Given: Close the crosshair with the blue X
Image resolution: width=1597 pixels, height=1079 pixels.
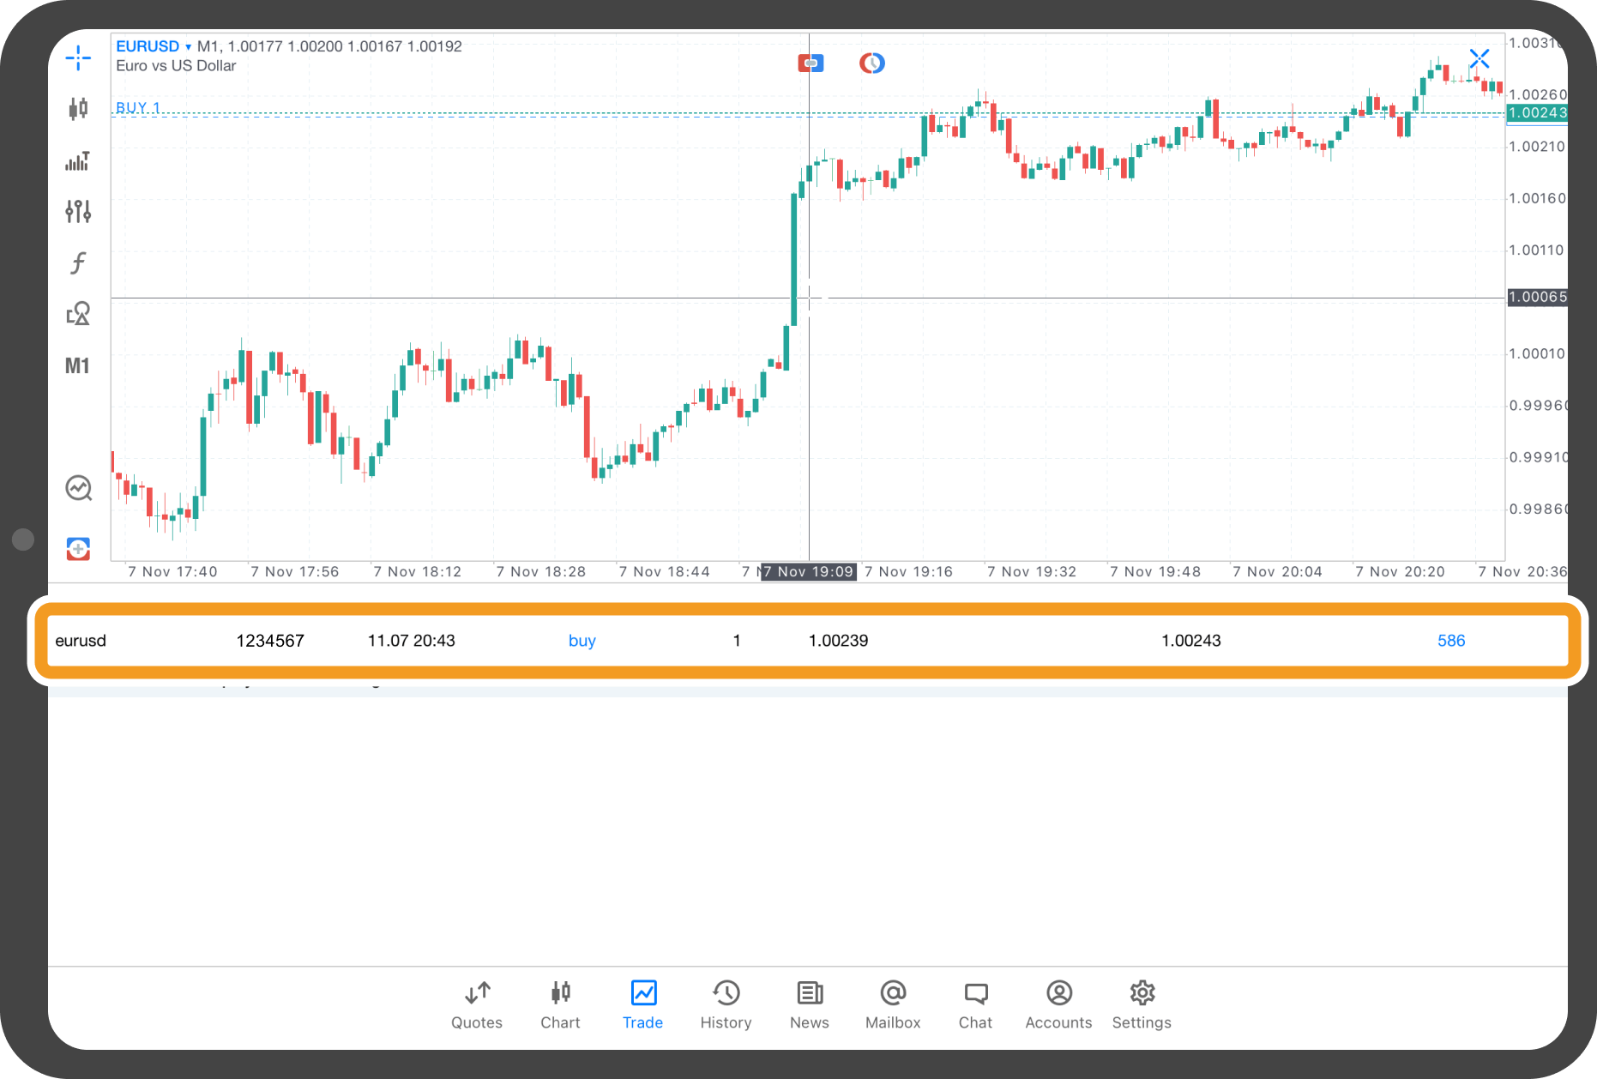Looking at the screenshot, I should pos(1479,58).
